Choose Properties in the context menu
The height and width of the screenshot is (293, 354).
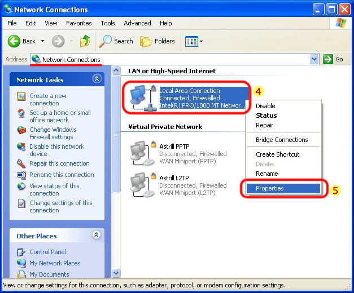(269, 188)
